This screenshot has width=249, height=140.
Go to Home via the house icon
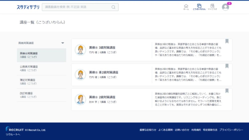click(186, 7)
